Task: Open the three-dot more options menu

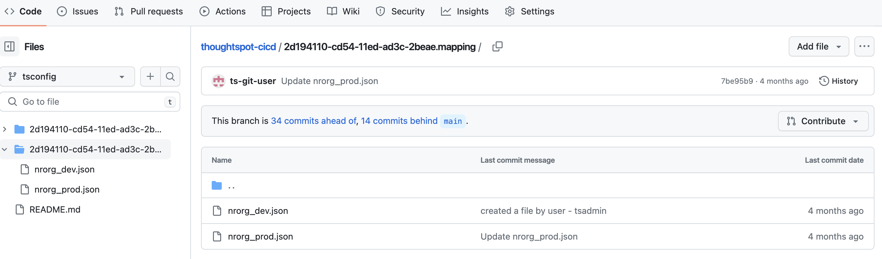Action: tap(864, 46)
